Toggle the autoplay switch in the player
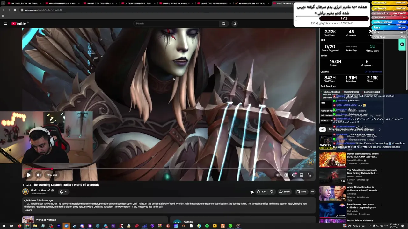The image size is (408, 229). click(278, 175)
